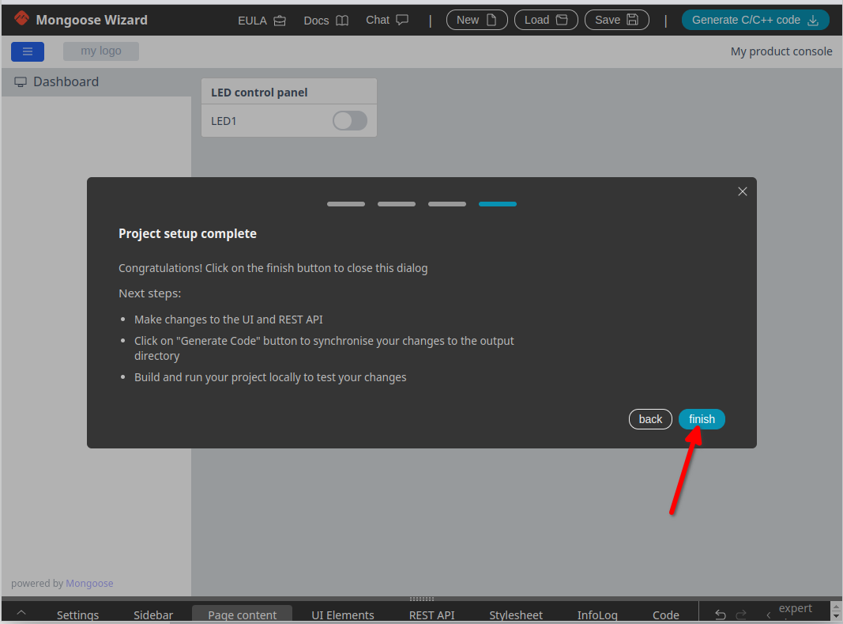Click Generate C/C++ code button
Screen dimensions: 843x624
pos(755,20)
